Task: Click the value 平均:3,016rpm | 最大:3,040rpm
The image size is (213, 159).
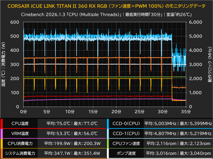Action: (178, 153)
